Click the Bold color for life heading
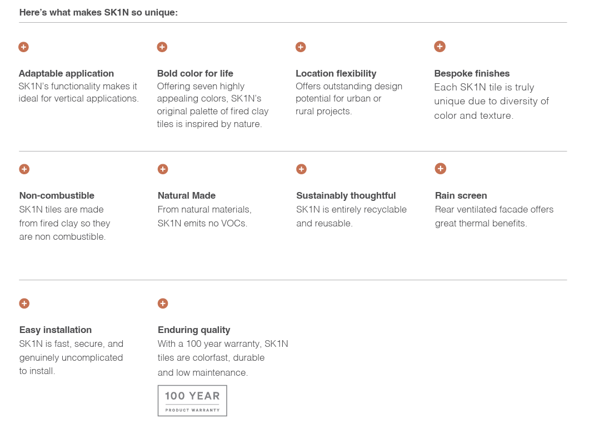Screen dimensions: 589x424 pyautogui.click(x=195, y=73)
